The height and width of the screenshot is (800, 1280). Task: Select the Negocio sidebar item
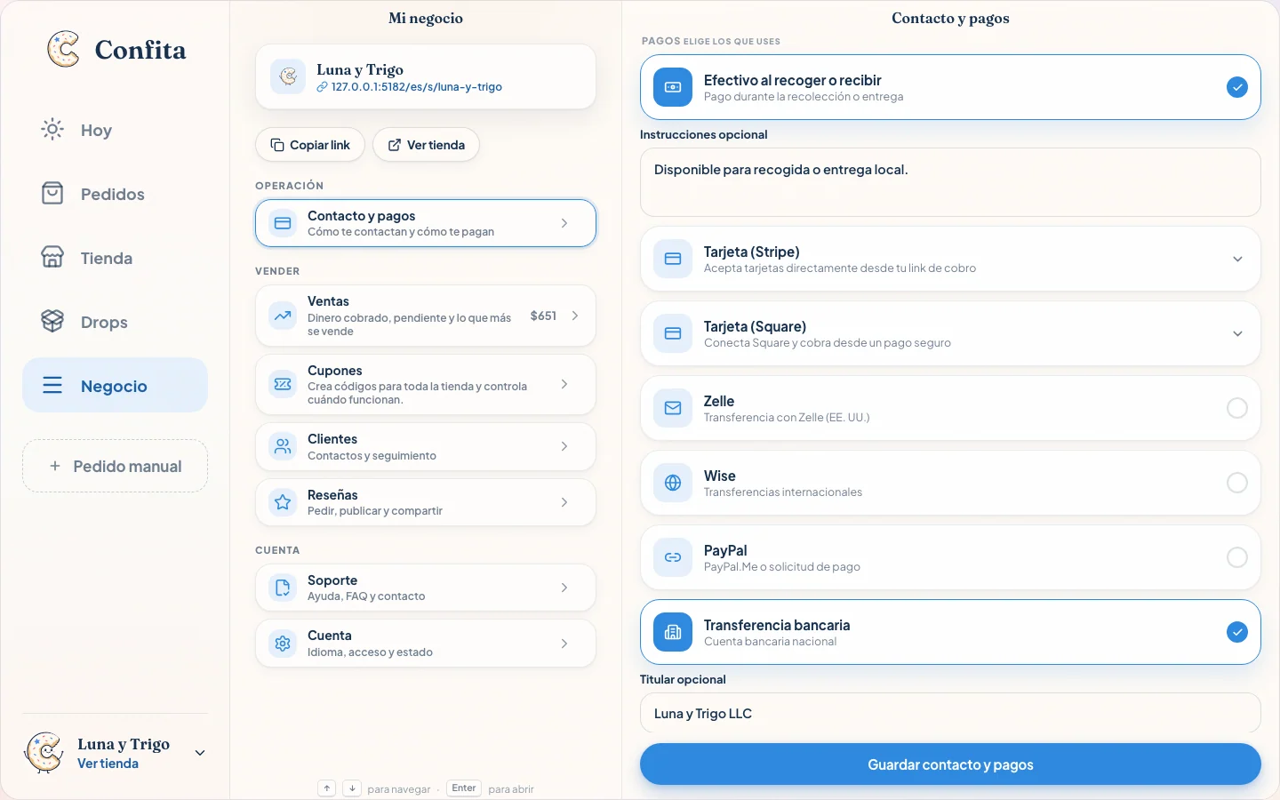click(x=115, y=386)
